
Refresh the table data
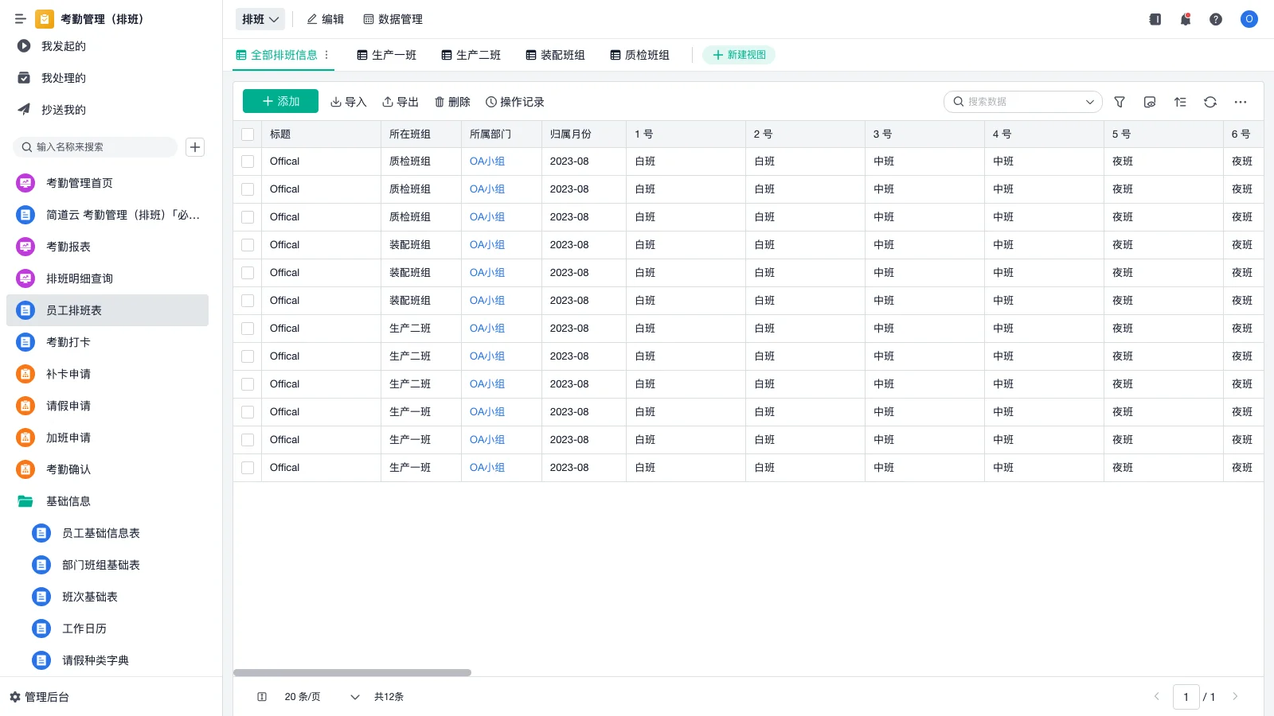1210,102
